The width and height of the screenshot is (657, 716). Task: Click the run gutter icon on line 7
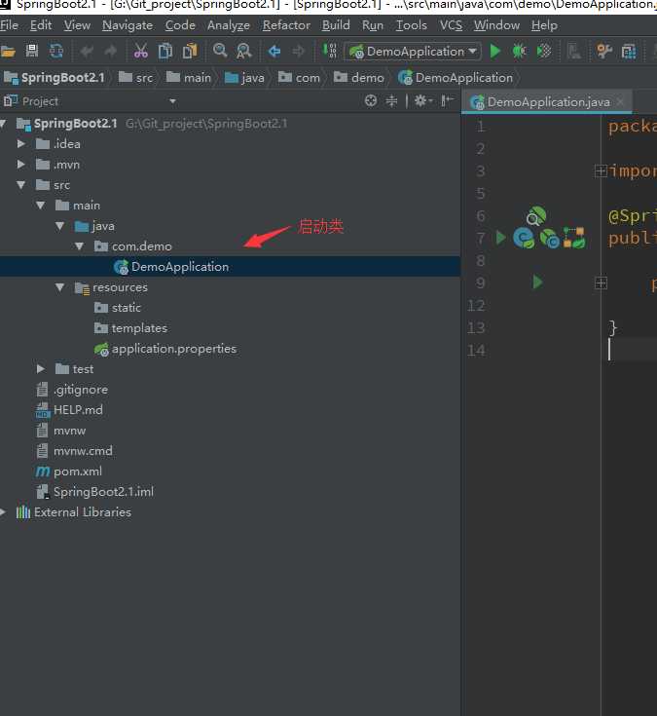[x=501, y=238]
